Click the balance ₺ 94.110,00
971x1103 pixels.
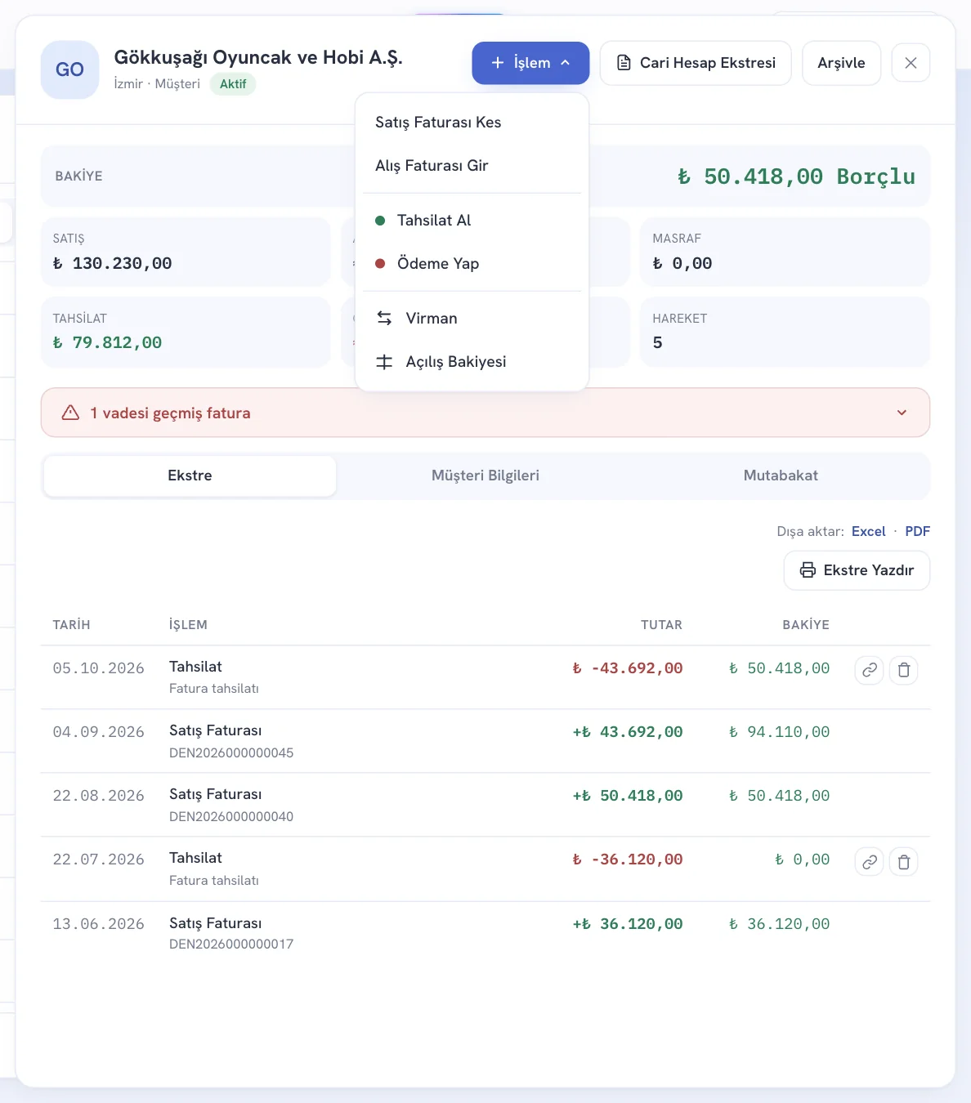click(x=780, y=732)
